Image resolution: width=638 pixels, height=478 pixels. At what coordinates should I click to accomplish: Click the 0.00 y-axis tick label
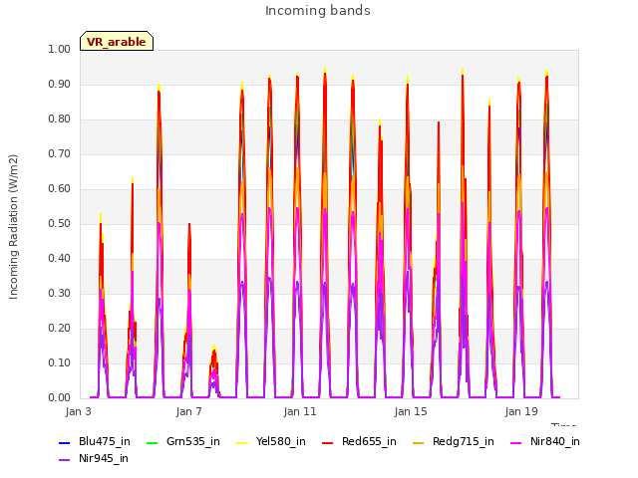point(60,397)
